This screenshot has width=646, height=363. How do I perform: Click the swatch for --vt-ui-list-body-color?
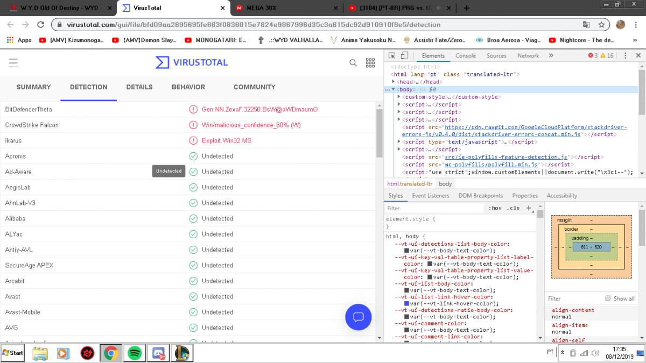407,290
